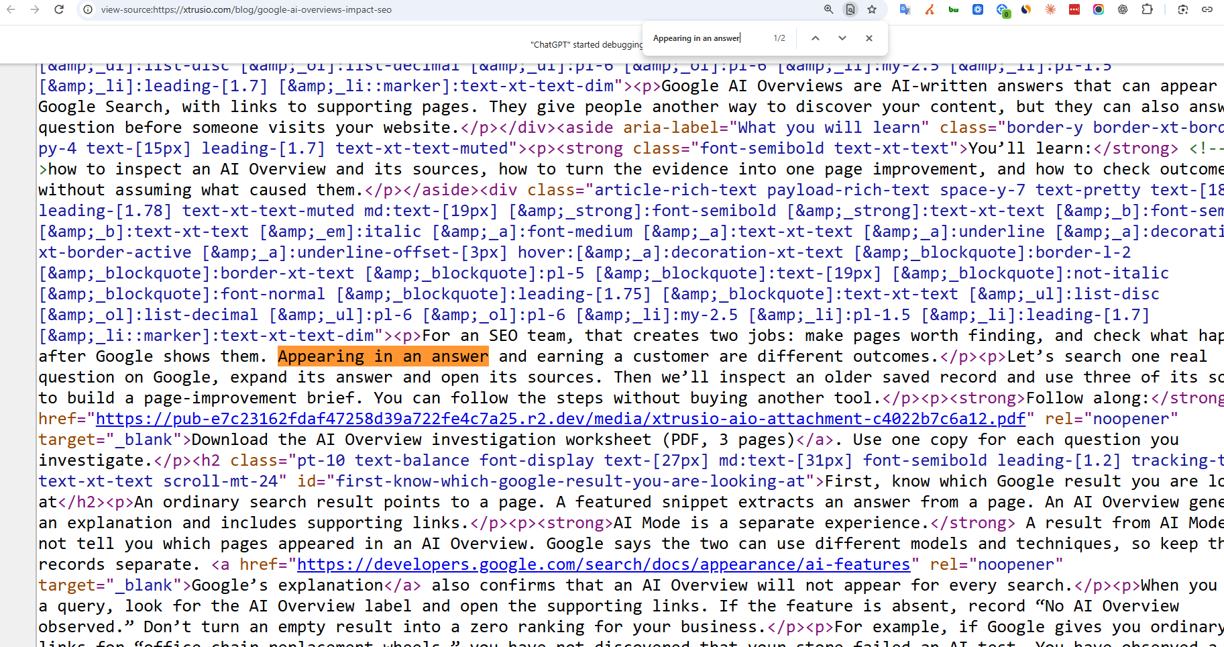Go forward to the next page
Viewport: 1224px width, 647px height.
[35, 9]
